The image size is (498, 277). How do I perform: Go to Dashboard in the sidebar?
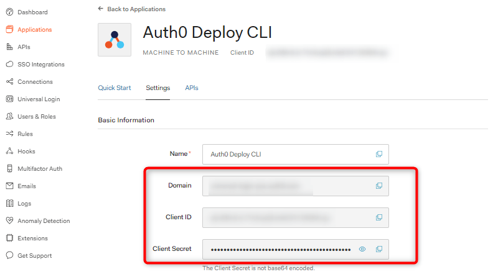coord(32,12)
